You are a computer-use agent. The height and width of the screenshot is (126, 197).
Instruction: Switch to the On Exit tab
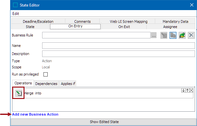[x=124, y=27]
